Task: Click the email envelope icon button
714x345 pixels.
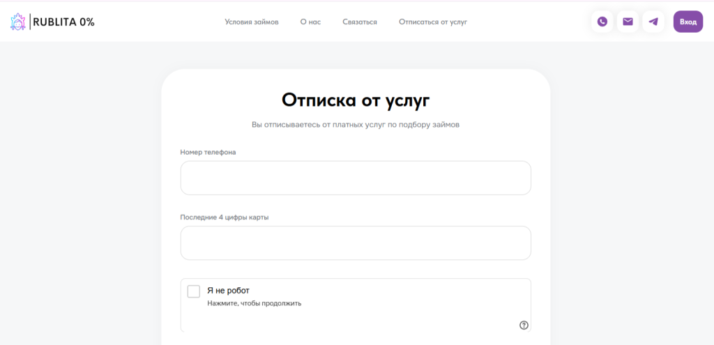Action: click(628, 22)
